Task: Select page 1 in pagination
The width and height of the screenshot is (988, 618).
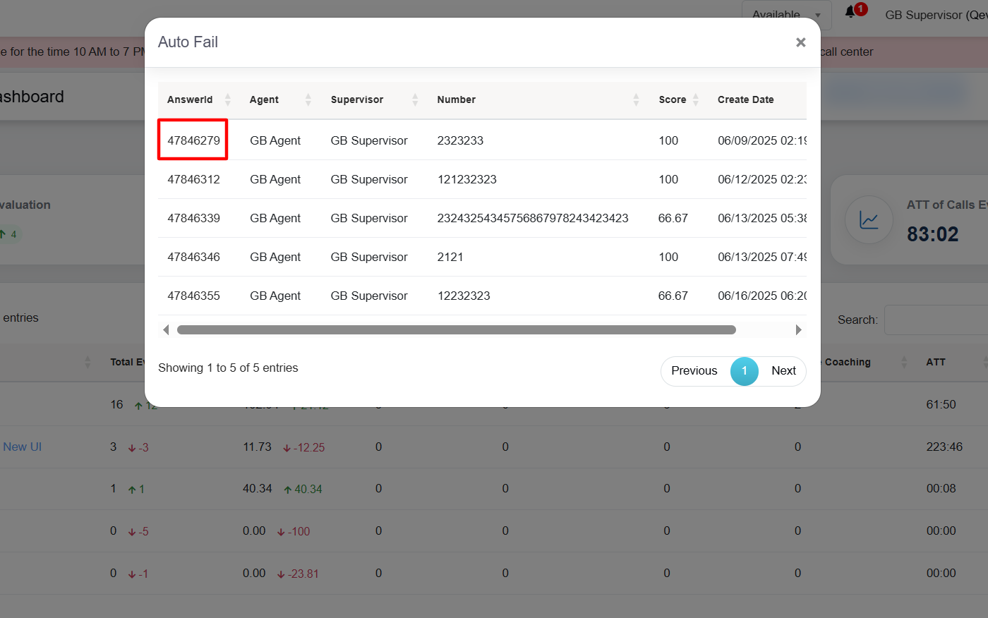Action: [x=744, y=371]
